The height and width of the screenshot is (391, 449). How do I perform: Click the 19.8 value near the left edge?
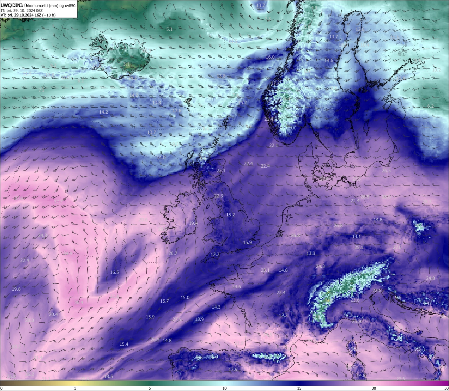point(16,289)
